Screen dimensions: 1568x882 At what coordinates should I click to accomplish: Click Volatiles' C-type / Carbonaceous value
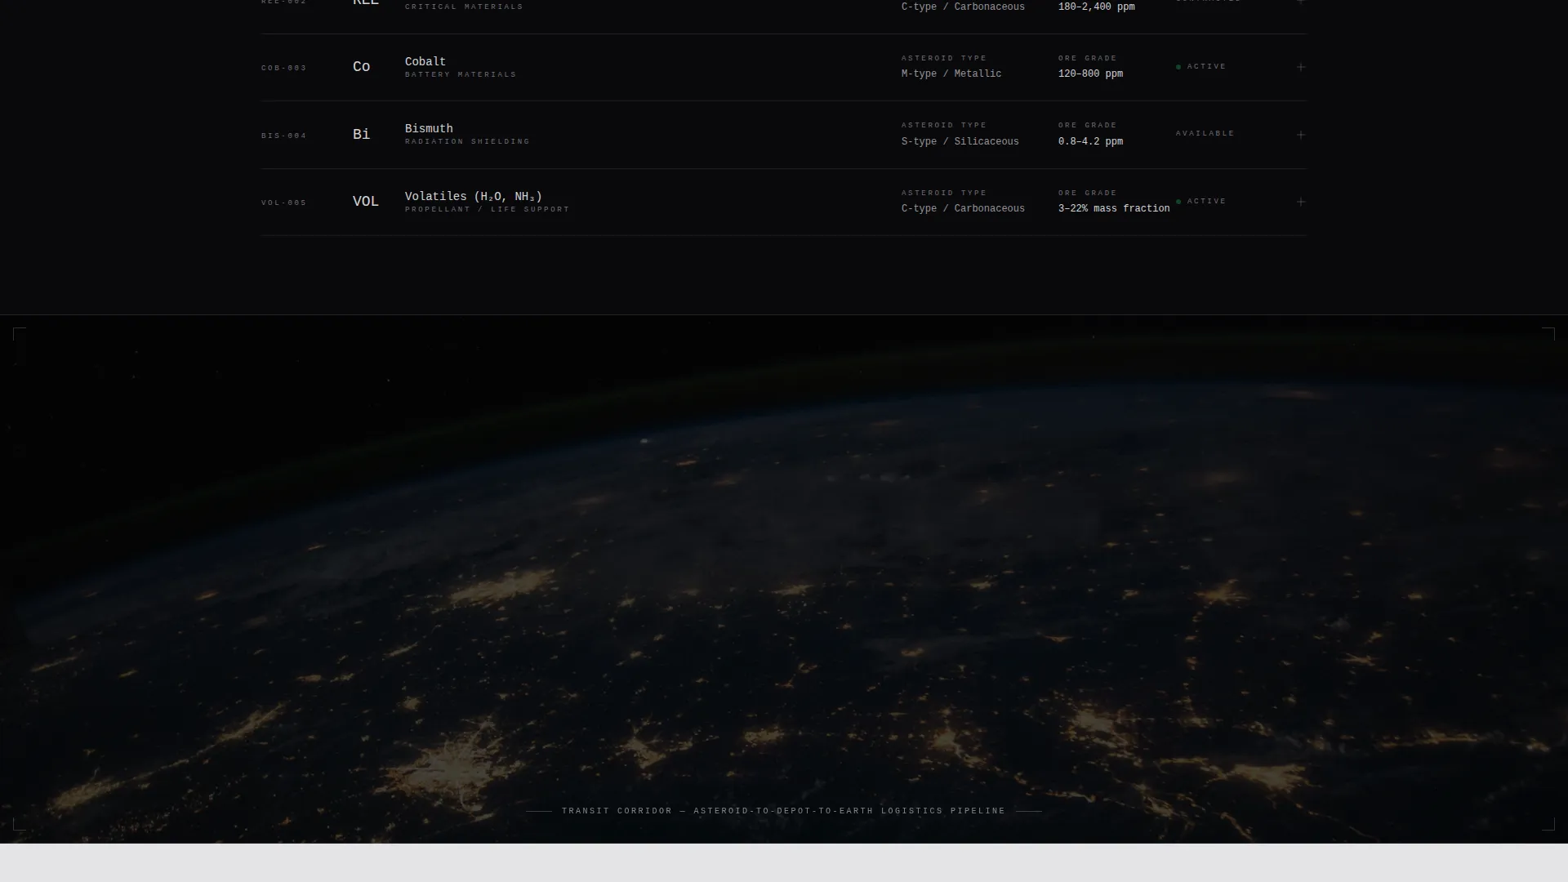tap(963, 209)
